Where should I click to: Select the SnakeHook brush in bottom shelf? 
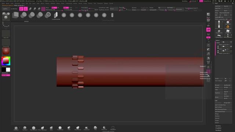(87, 128)
